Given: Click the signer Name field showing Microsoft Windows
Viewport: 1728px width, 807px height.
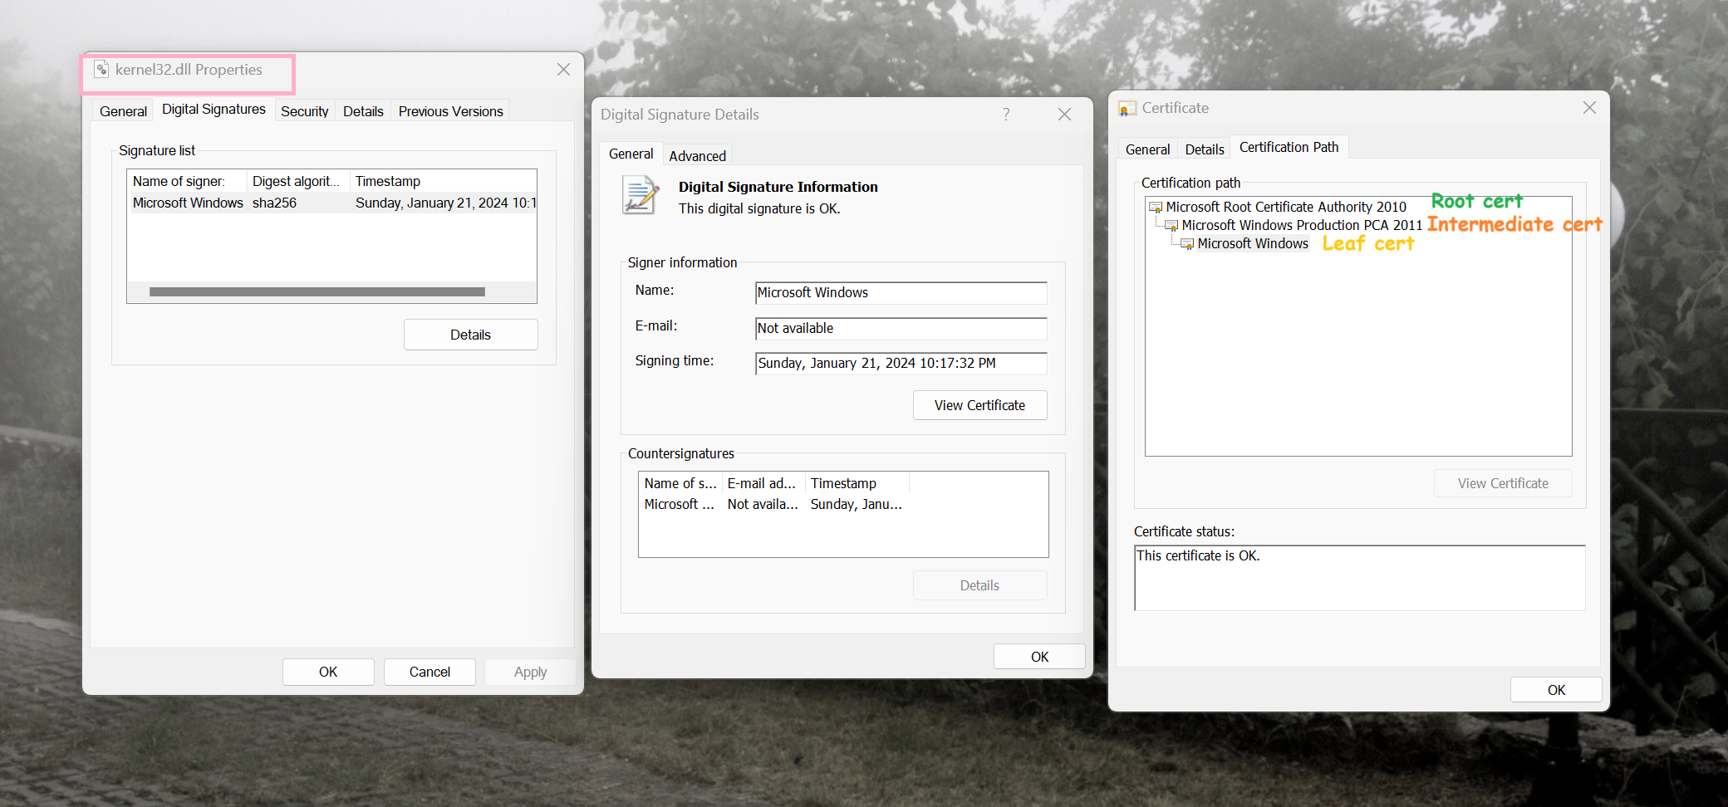Looking at the screenshot, I should pos(901,292).
